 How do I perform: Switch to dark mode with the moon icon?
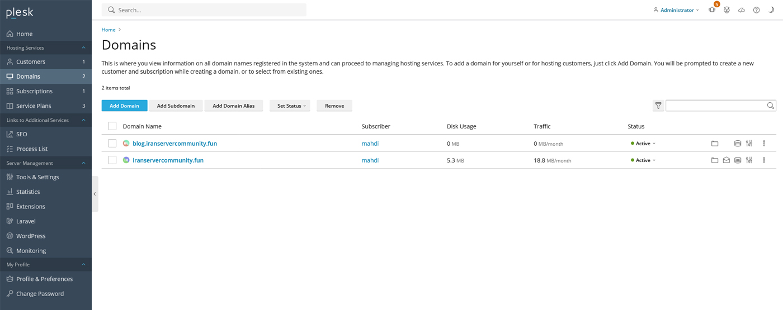(x=771, y=10)
